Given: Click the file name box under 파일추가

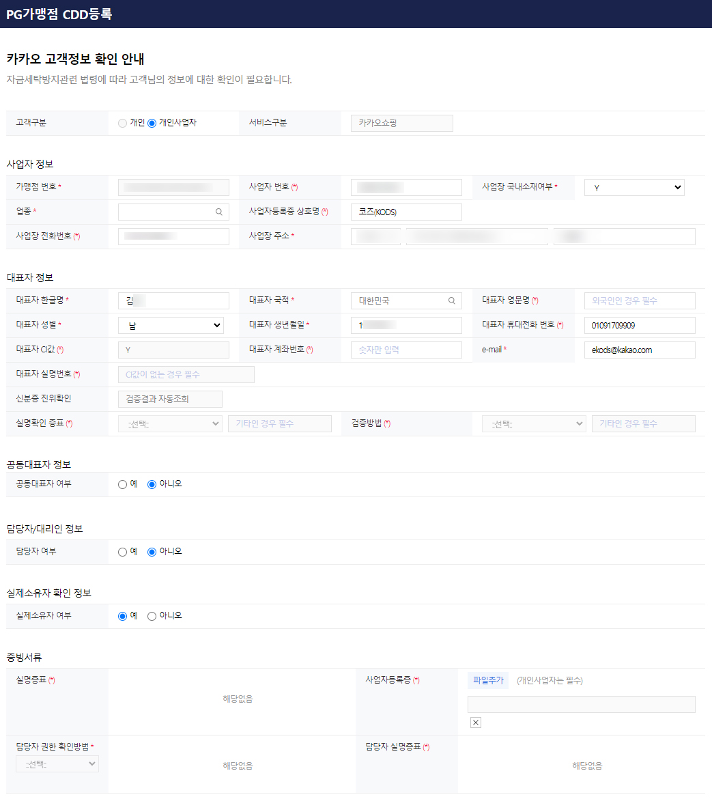Looking at the screenshot, I should 582,704.
